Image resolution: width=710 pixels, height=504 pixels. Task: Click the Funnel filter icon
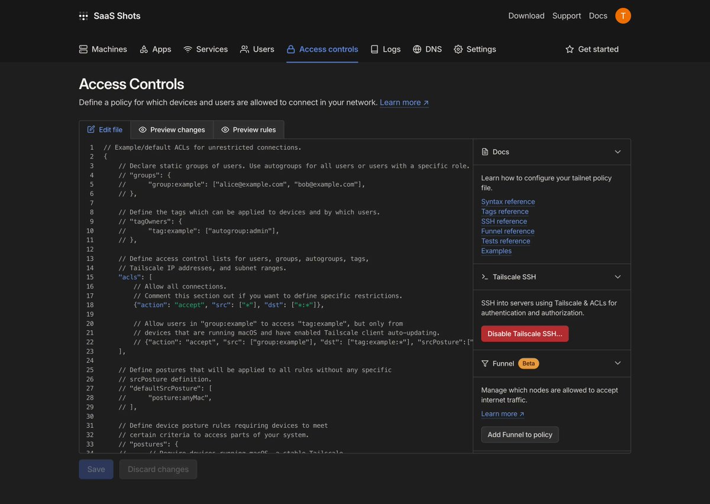(485, 363)
